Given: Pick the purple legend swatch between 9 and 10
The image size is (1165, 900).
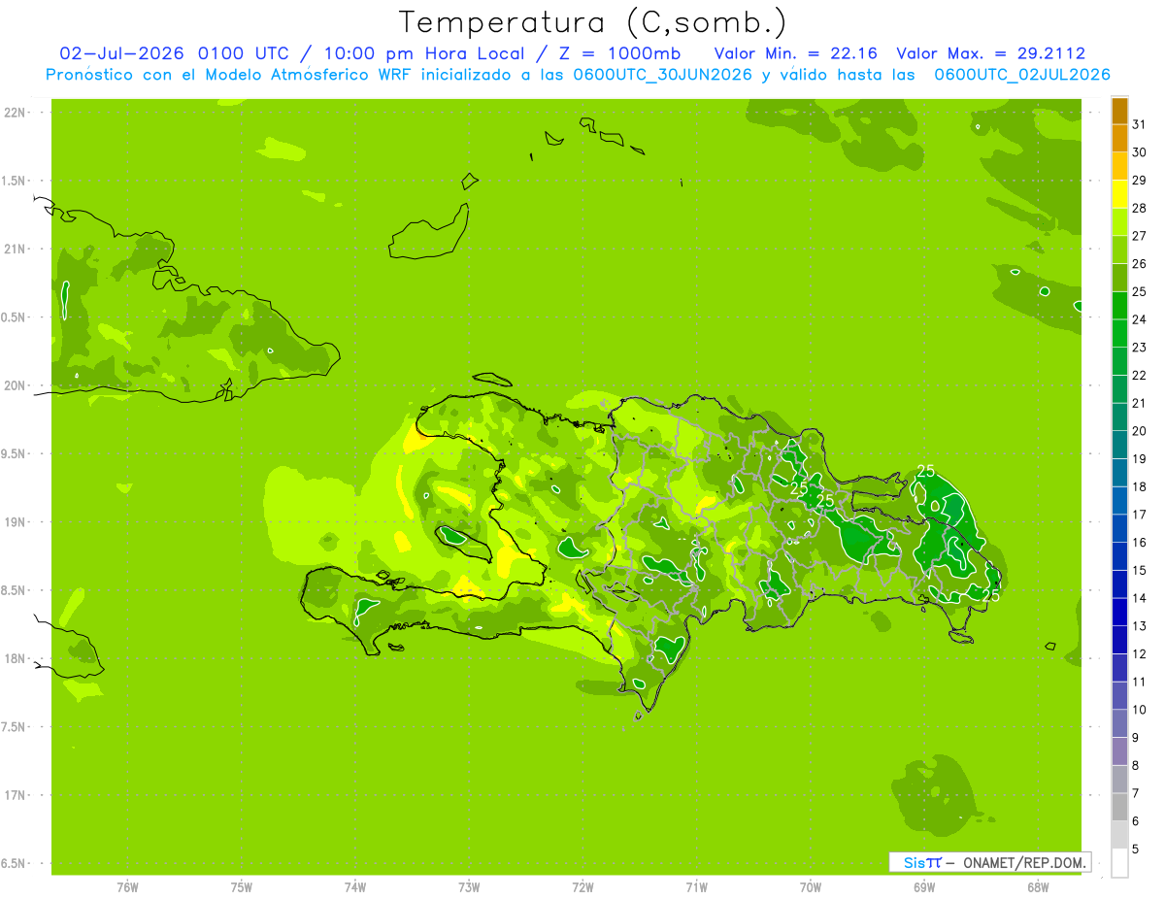Looking at the screenshot, I should pos(1119,723).
